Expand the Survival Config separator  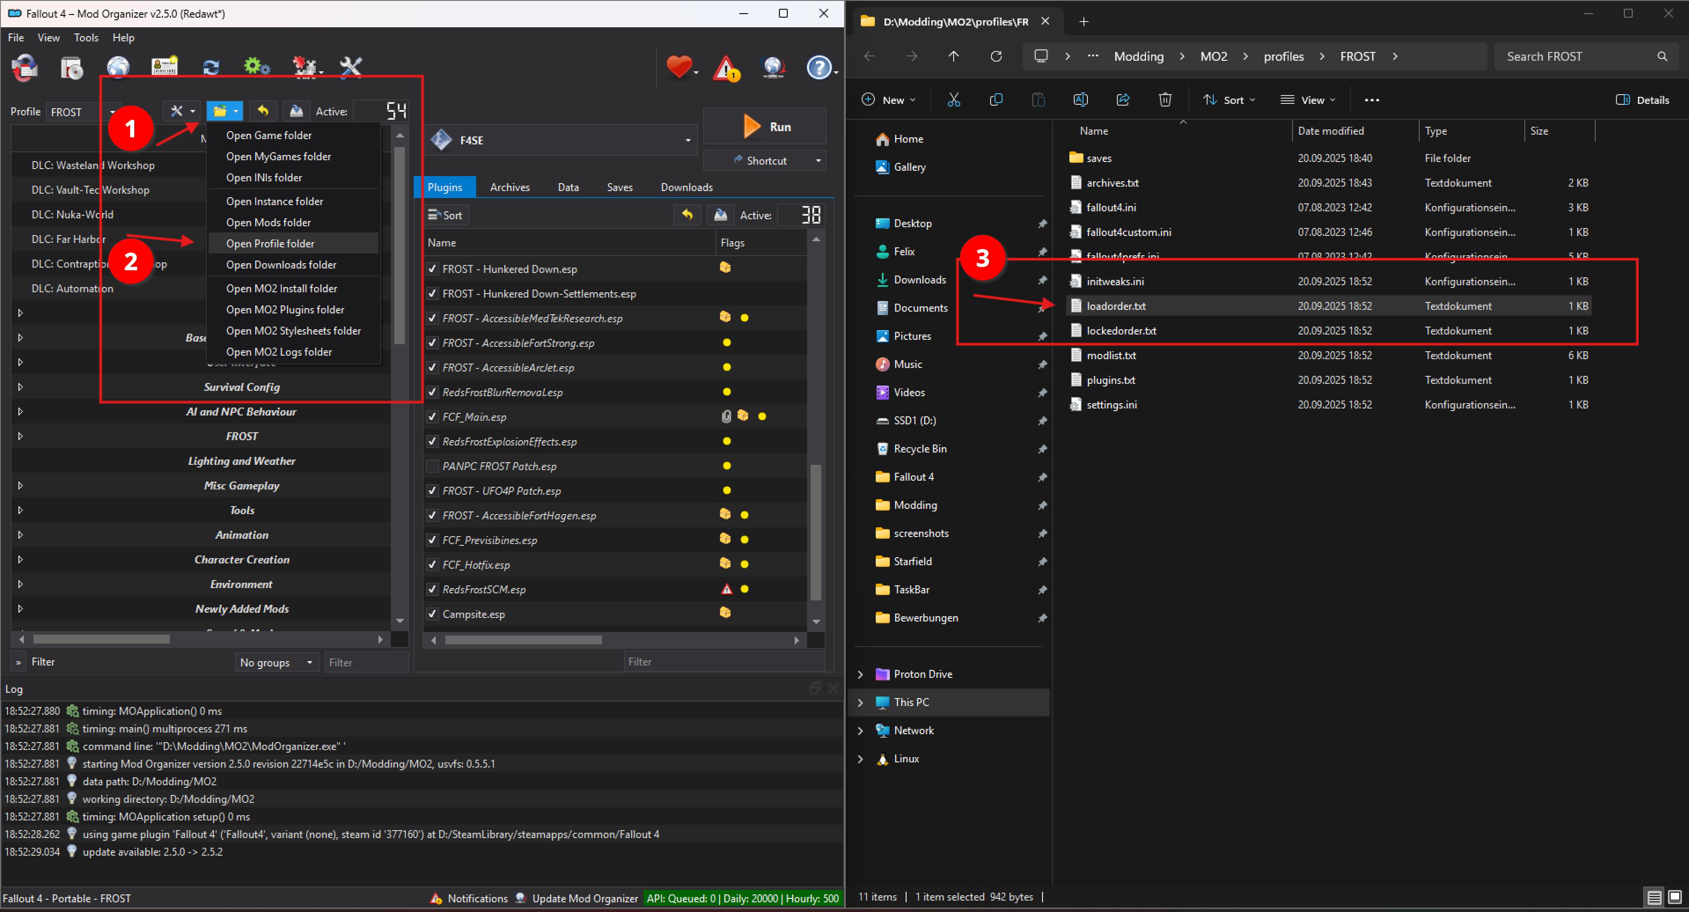tap(20, 387)
